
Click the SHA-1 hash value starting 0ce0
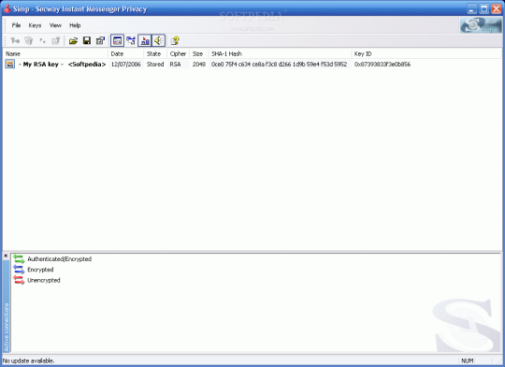click(x=279, y=65)
